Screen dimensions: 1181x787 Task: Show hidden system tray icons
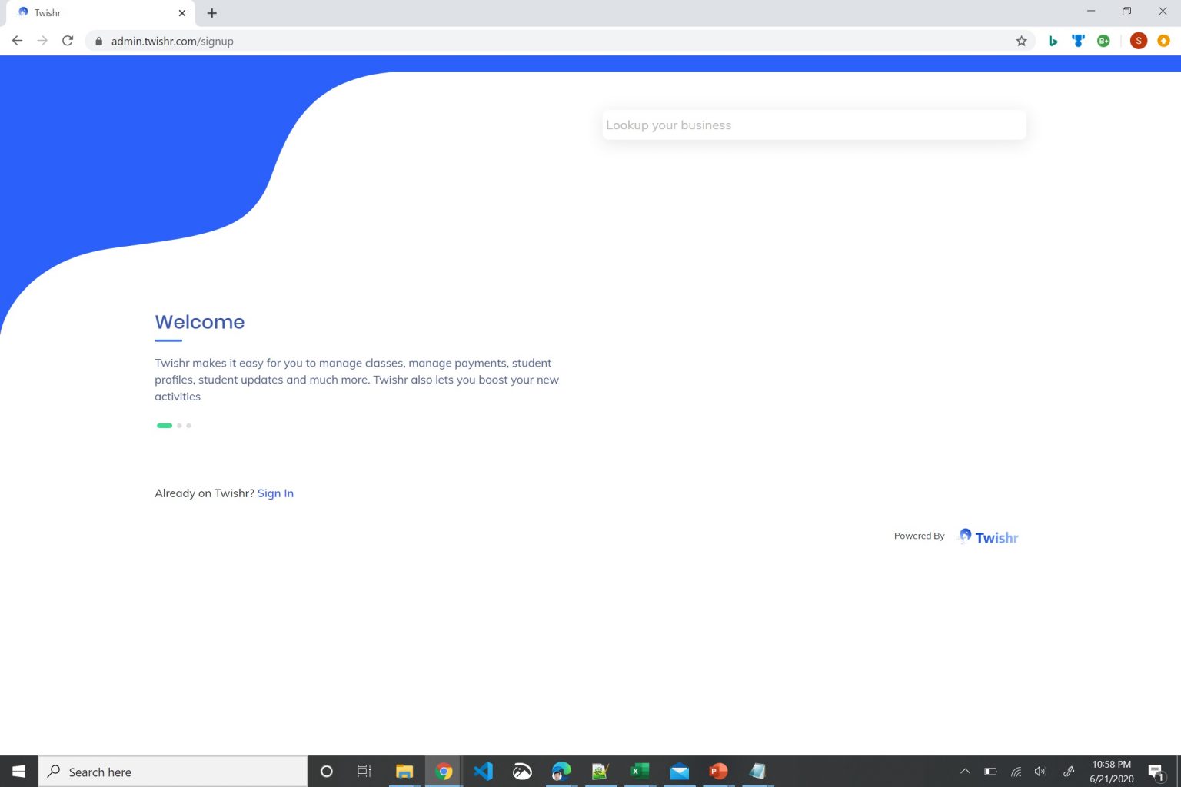(965, 772)
